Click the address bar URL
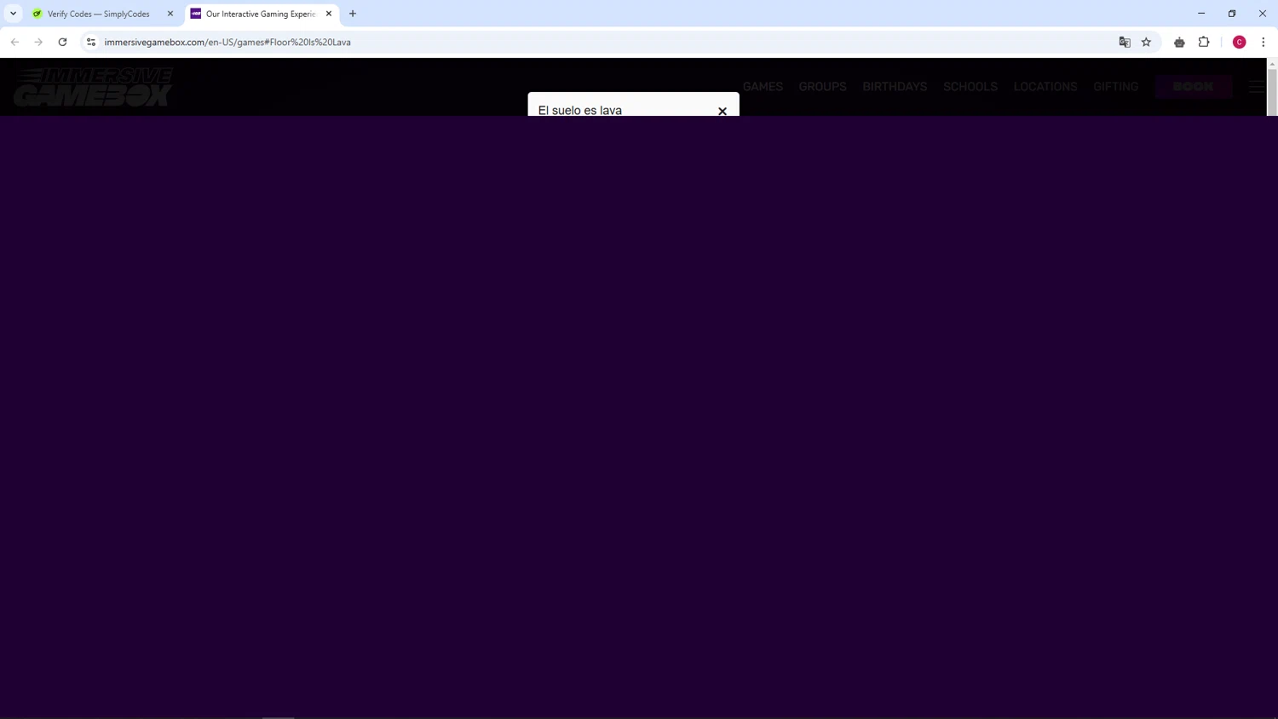This screenshot has height=719, width=1278. (x=227, y=42)
